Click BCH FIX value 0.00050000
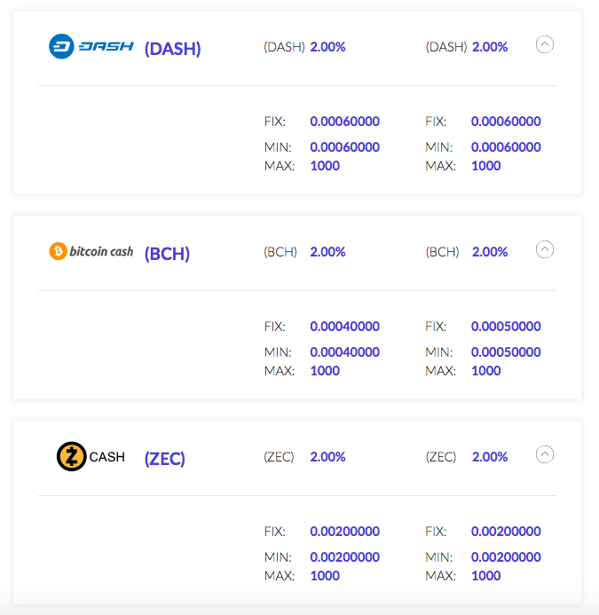Image resolution: width=599 pixels, height=615 pixels. pos(506,327)
